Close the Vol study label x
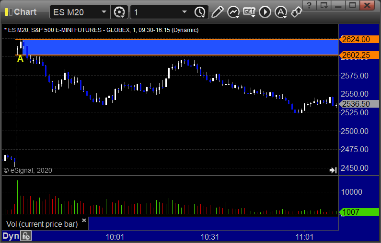This screenshot has width=381, height=243. tap(84, 220)
